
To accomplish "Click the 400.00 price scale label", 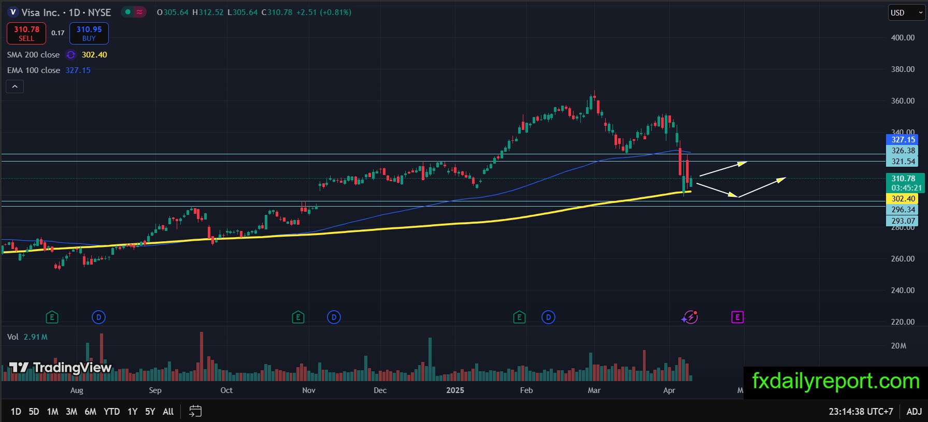I will click(903, 38).
